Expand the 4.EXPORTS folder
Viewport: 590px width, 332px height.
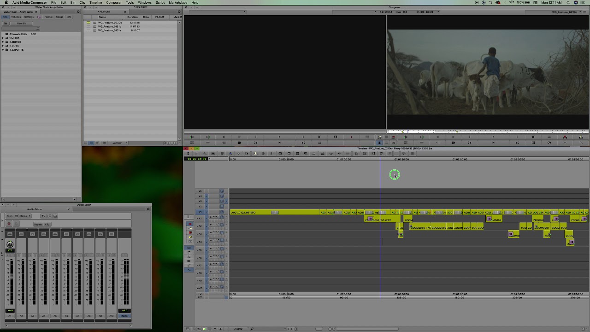coord(3,50)
